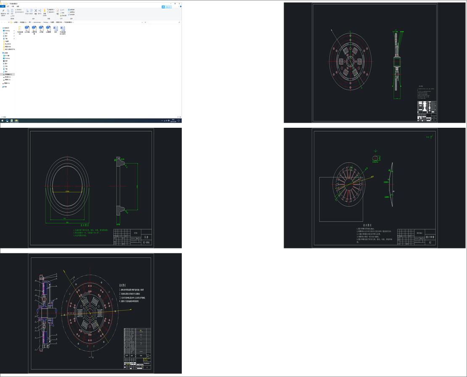Click File Explorer icon on the taskbar
Viewport: 467px width, 377px height.
[16, 121]
